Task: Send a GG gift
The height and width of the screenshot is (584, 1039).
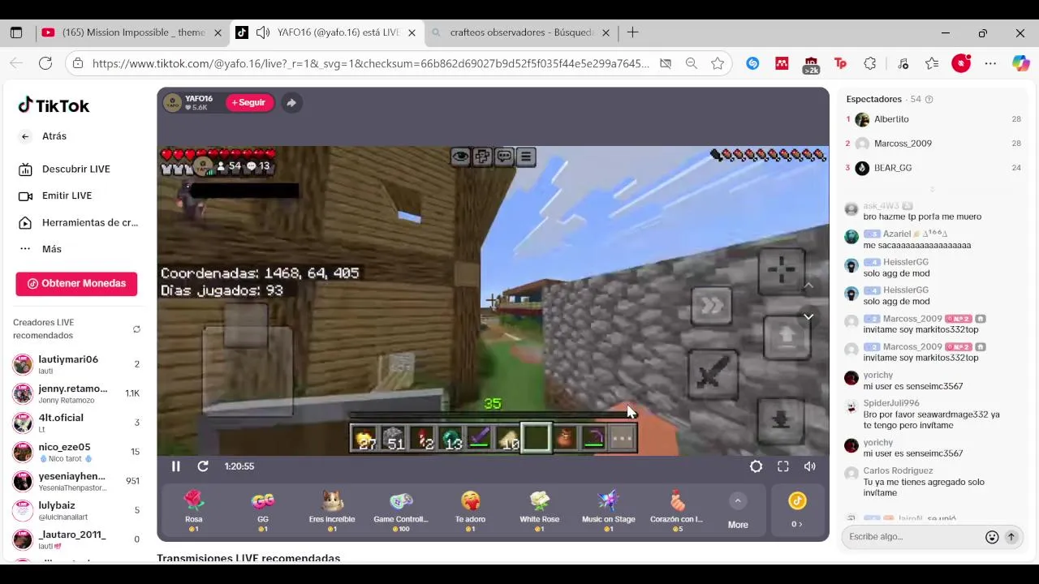Action: (263, 511)
